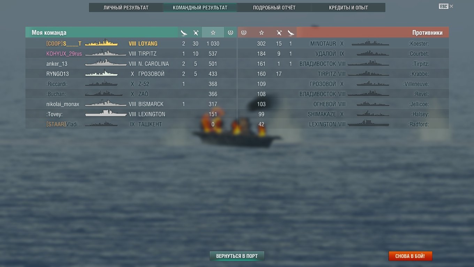Sort my team by ships destroyed icon
This screenshot has height=267, width=474.
tap(184, 33)
